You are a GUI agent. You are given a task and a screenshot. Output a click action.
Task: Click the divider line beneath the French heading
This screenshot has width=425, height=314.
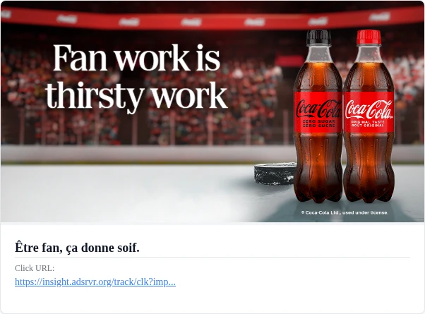tap(212, 257)
